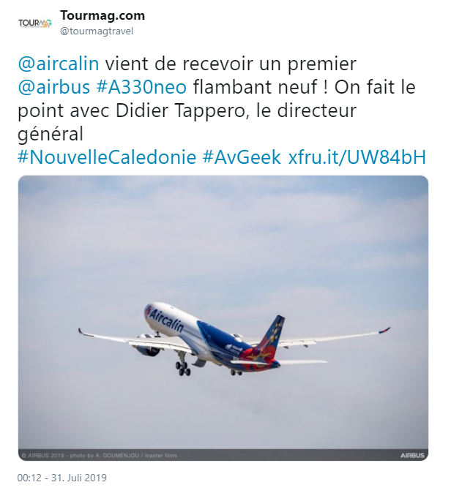Click the aircraft's left engine

[146, 346]
